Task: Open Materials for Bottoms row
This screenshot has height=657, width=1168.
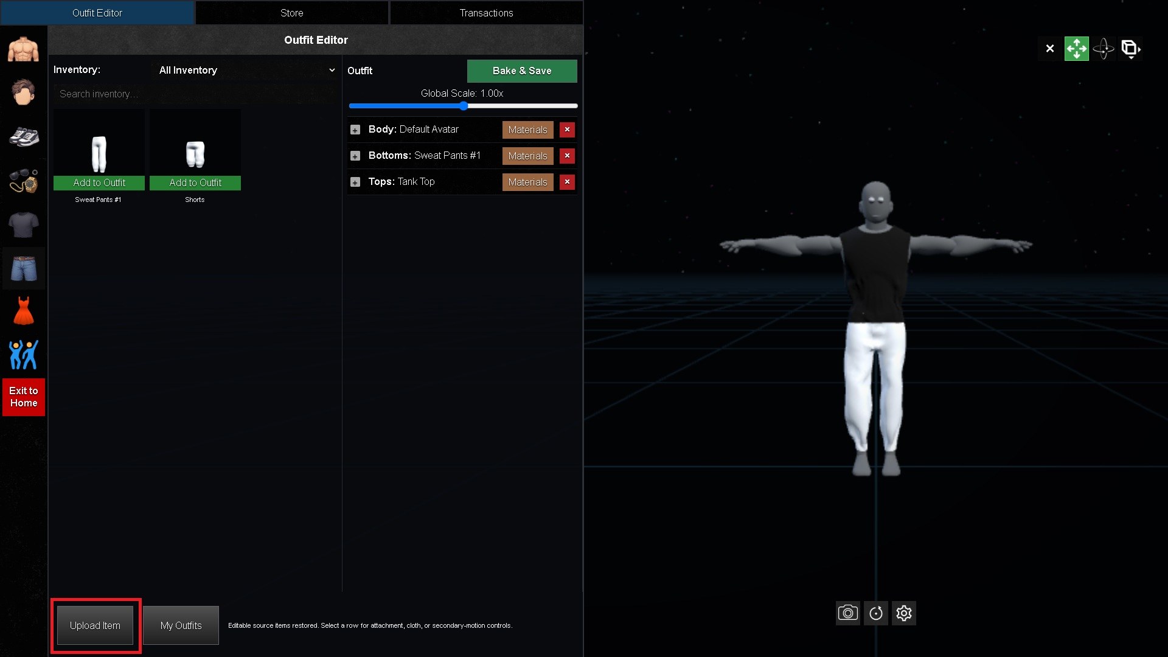Action: pyautogui.click(x=527, y=156)
